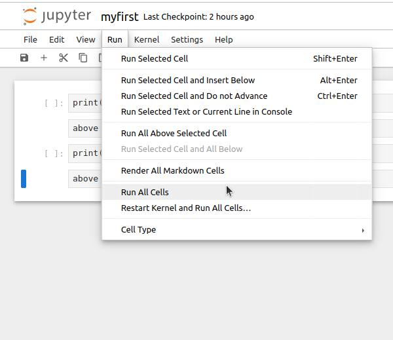Click the save notebook icon

pyautogui.click(x=24, y=58)
